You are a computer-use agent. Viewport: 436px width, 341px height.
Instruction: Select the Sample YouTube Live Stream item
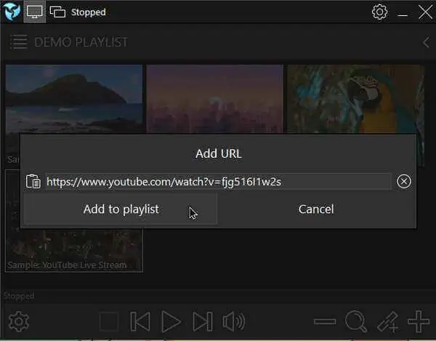74,250
